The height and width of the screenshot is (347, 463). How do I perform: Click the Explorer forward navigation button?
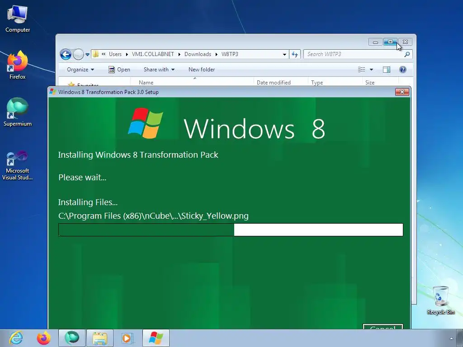78,54
